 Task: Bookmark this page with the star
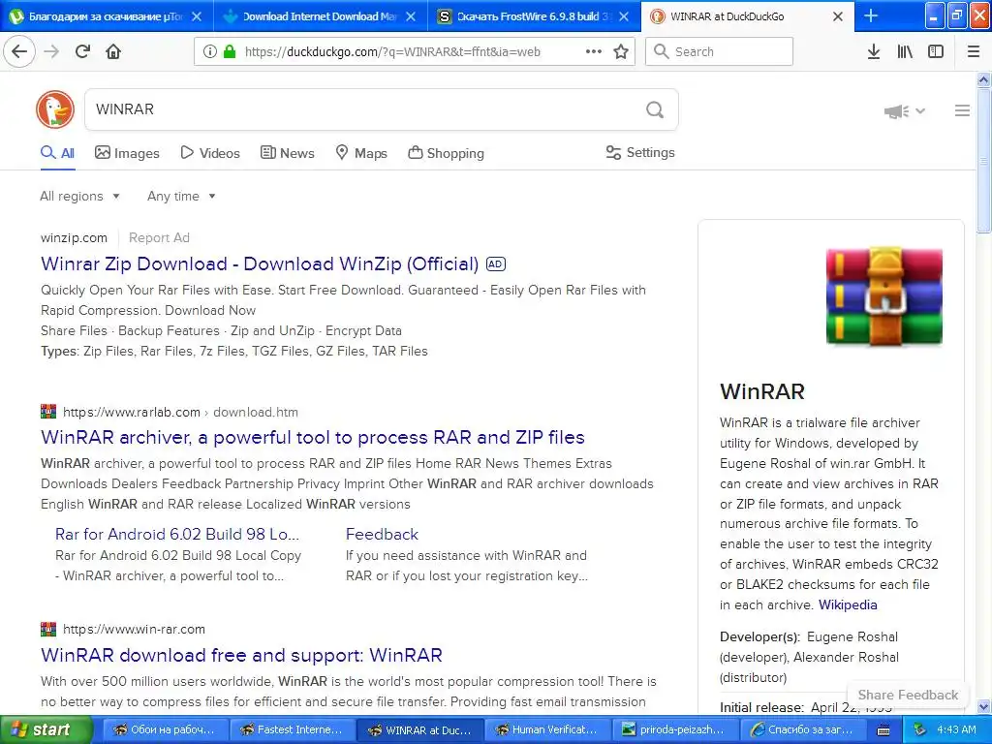pyautogui.click(x=621, y=51)
